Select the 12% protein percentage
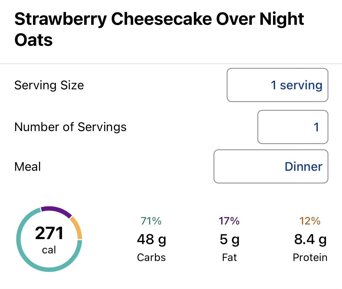 coord(310,221)
